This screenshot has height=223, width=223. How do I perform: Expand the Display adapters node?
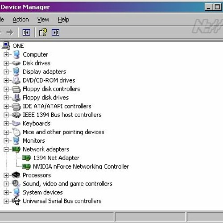(x=6, y=72)
